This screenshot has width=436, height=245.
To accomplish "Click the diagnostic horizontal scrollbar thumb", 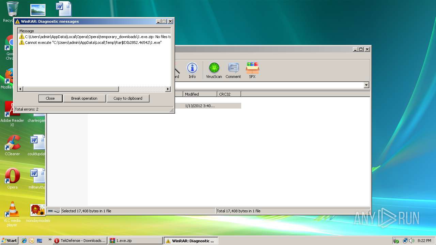I will [71, 89].
